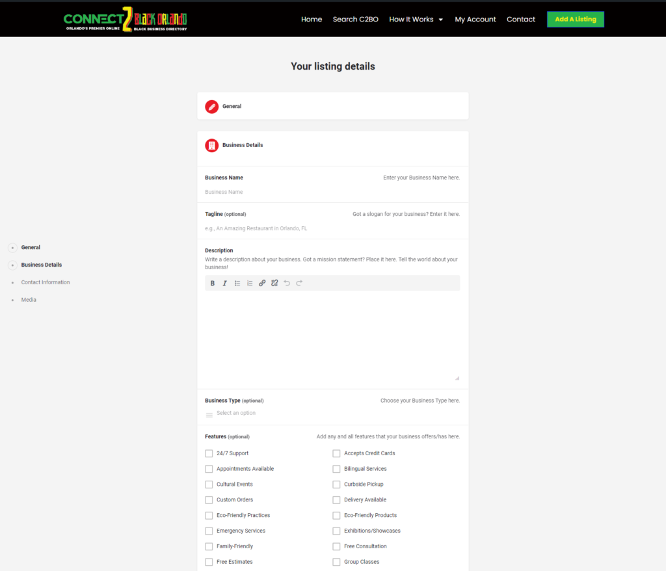Go to Search C2BO in navigation

click(355, 20)
